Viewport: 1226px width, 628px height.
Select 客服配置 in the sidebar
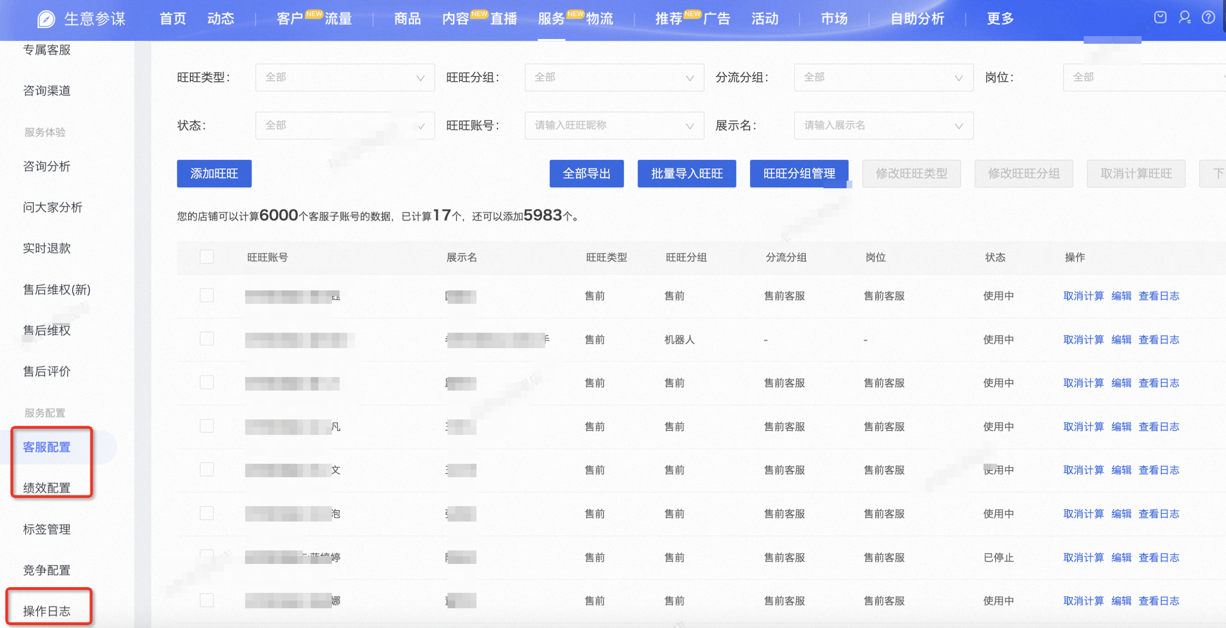[x=47, y=447]
